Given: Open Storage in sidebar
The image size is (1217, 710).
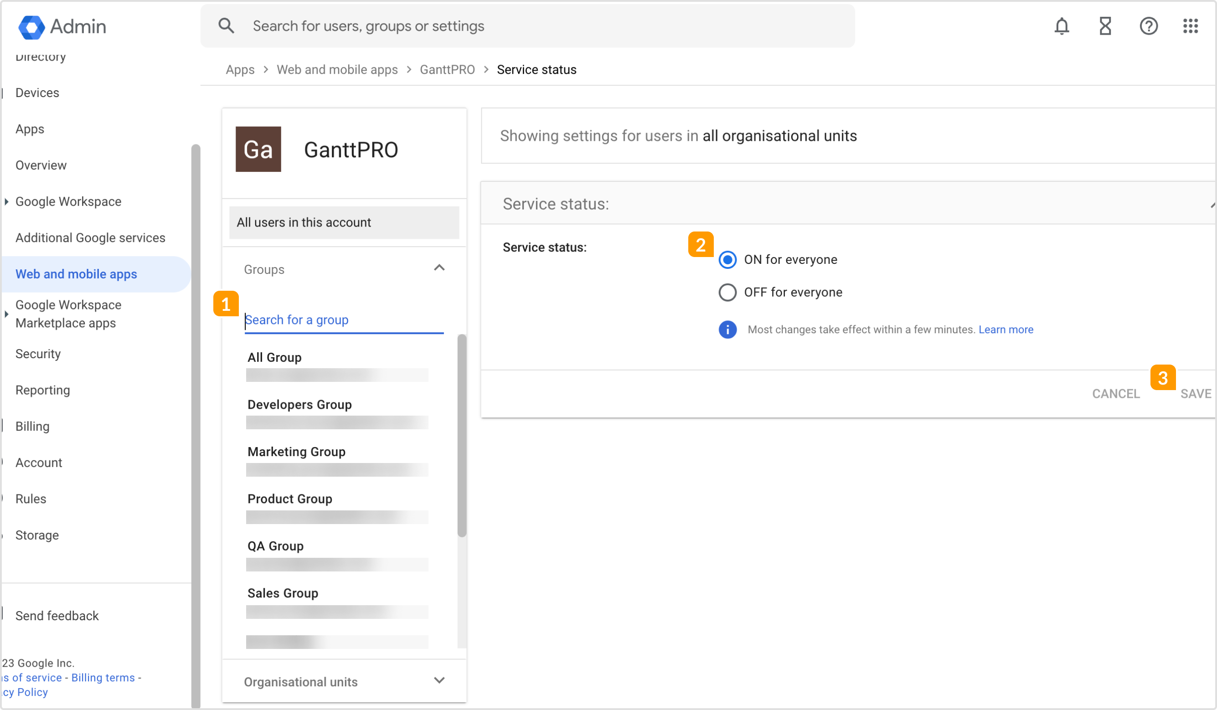Looking at the screenshot, I should pos(37,535).
